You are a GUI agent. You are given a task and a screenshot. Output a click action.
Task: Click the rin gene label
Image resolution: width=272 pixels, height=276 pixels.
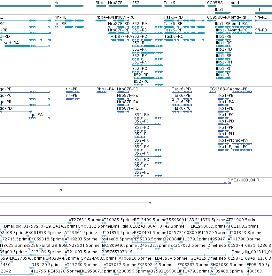tap(57, 3)
